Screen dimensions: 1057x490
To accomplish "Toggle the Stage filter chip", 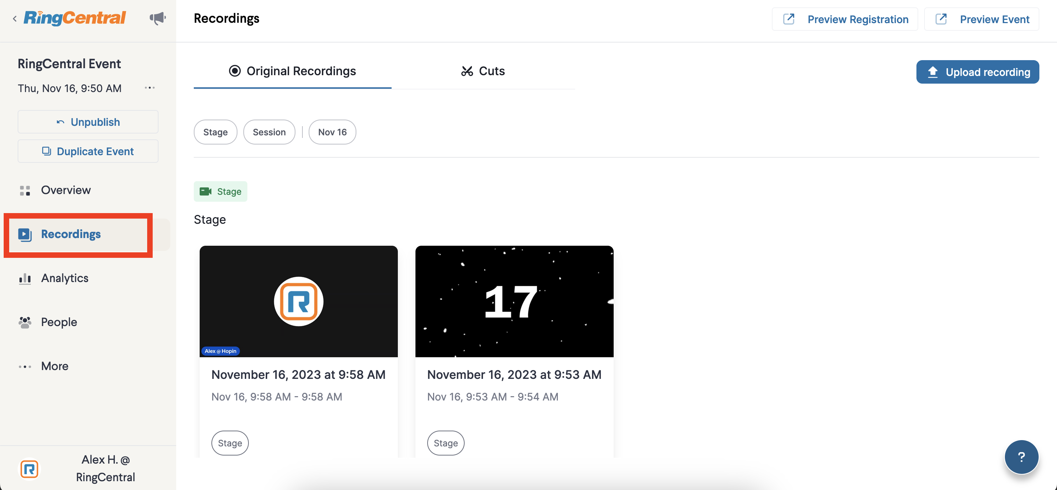I will (215, 132).
